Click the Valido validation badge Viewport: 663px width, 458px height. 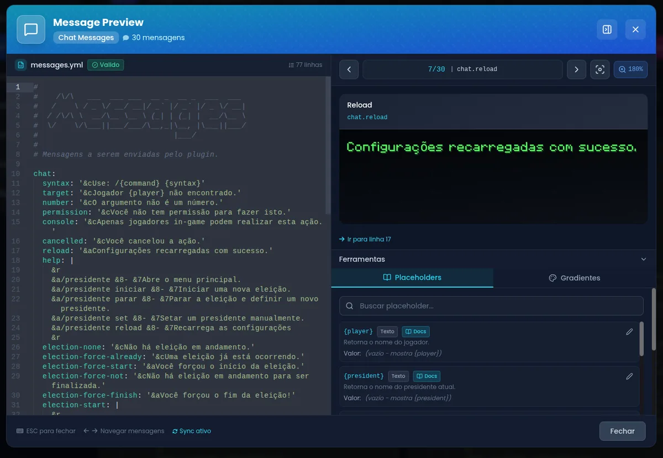click(x=106, y=65)
